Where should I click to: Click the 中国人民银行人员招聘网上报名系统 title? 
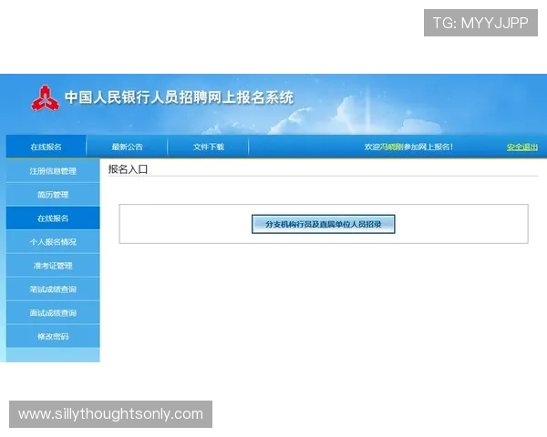[x=179, y=97]
